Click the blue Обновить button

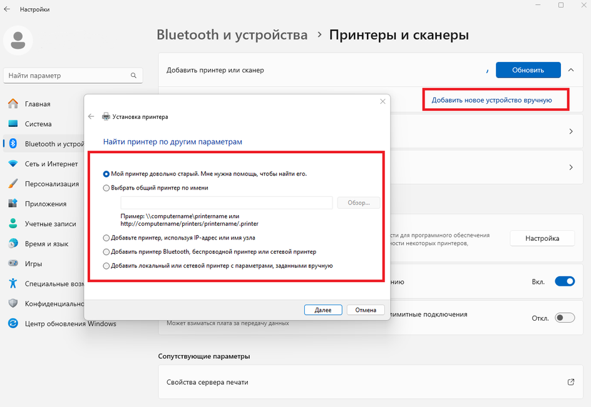(528, 70)
